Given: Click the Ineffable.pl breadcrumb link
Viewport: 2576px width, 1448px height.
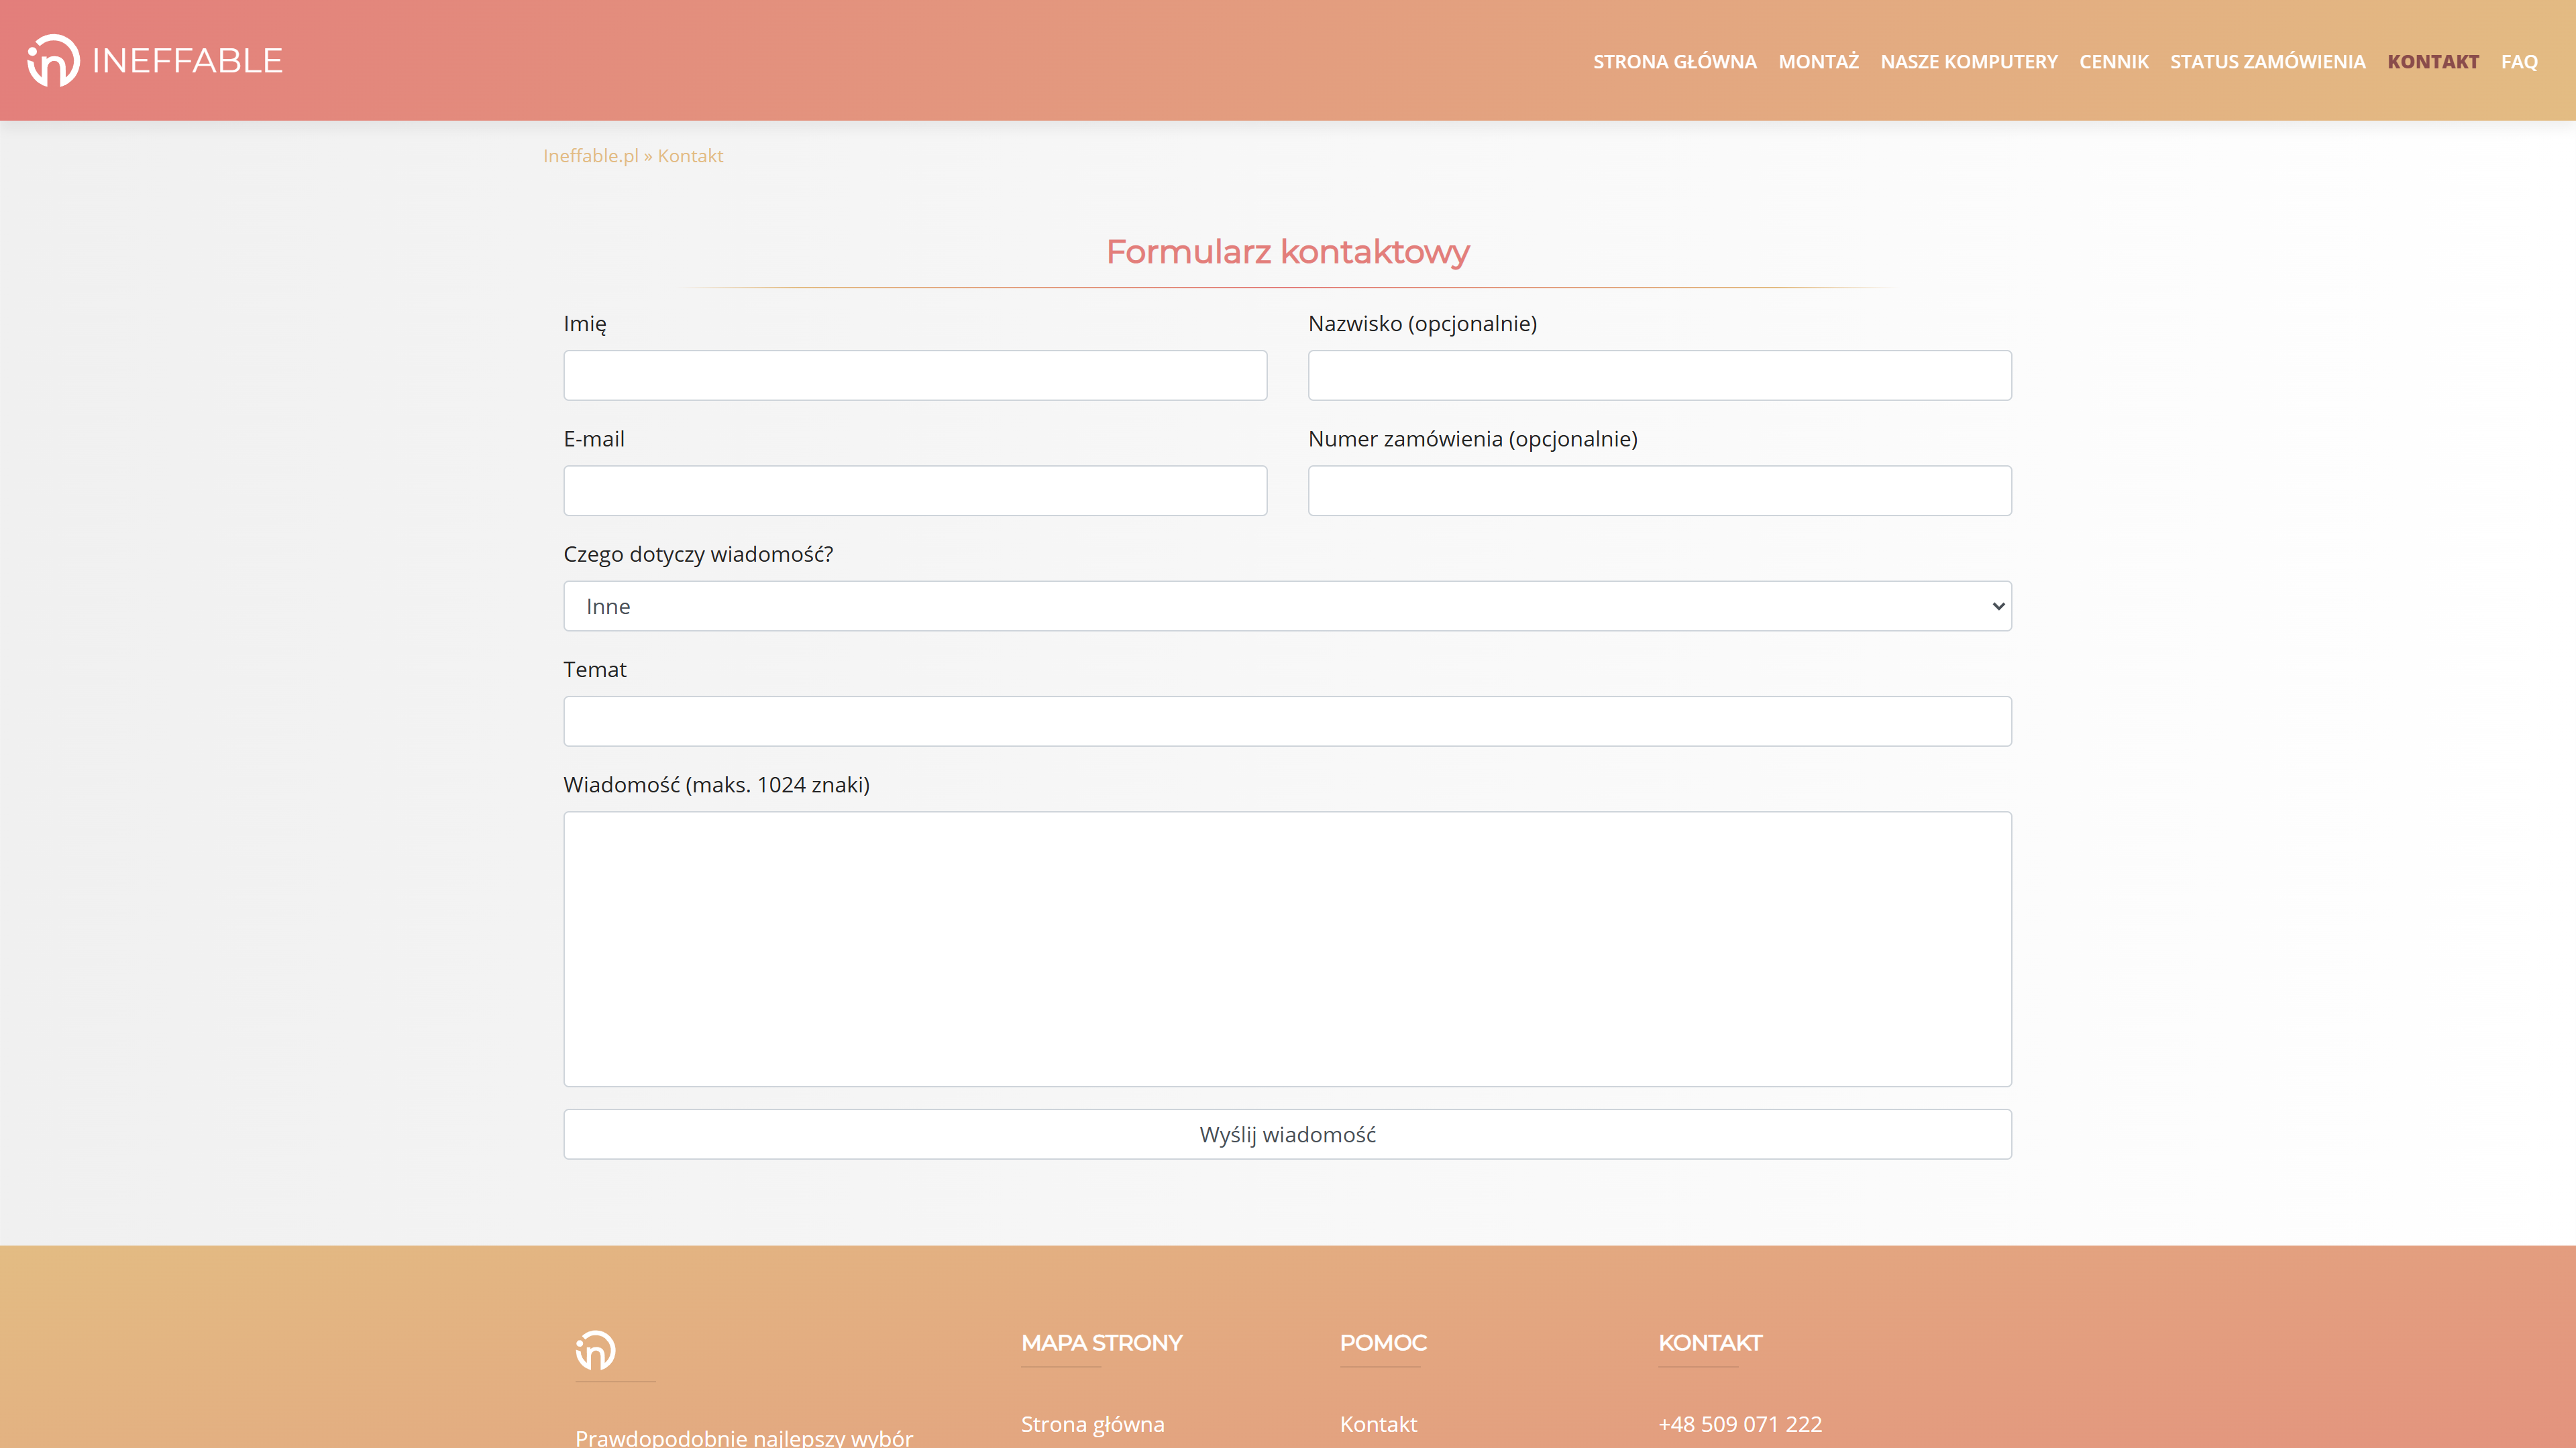Looking at the screenshot, I should coord(590,156).
